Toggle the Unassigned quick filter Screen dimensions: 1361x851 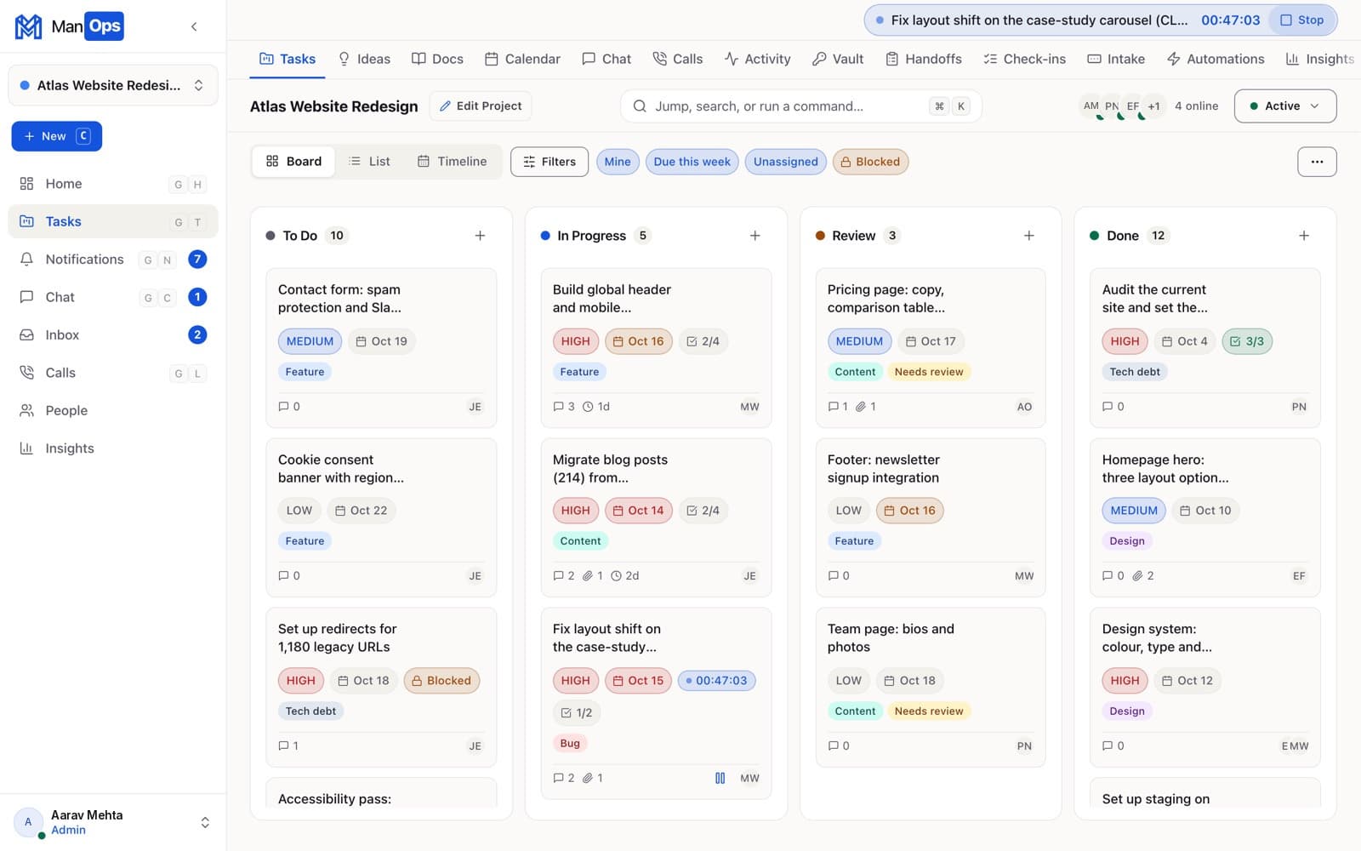[x=785, y=162]
